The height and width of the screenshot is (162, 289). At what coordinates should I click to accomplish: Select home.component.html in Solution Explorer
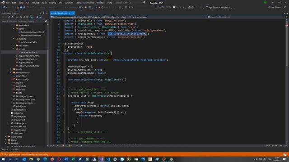(x=32, y=32)
